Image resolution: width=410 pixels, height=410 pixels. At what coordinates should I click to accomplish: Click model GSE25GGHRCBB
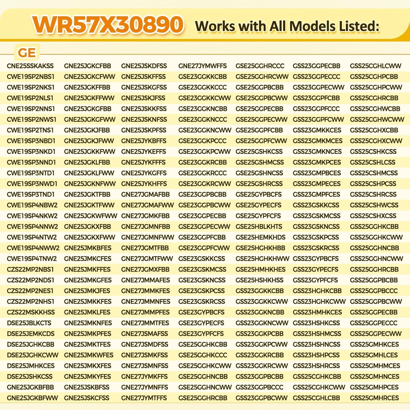point(203,398)
